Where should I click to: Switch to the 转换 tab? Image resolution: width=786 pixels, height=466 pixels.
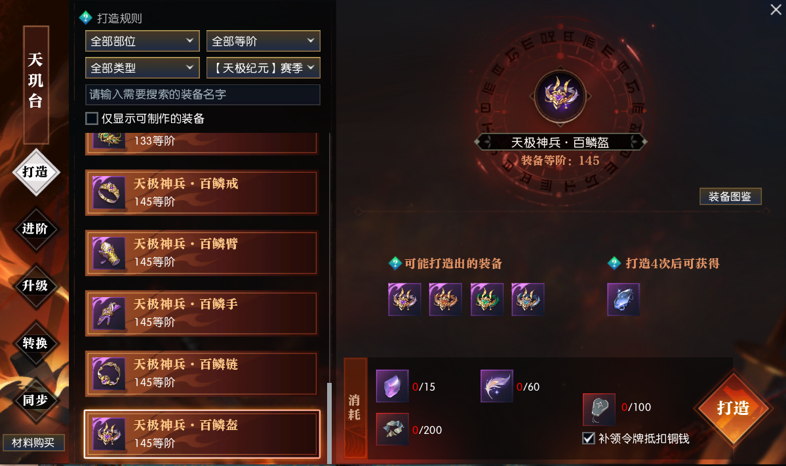(x=35, y=344)
